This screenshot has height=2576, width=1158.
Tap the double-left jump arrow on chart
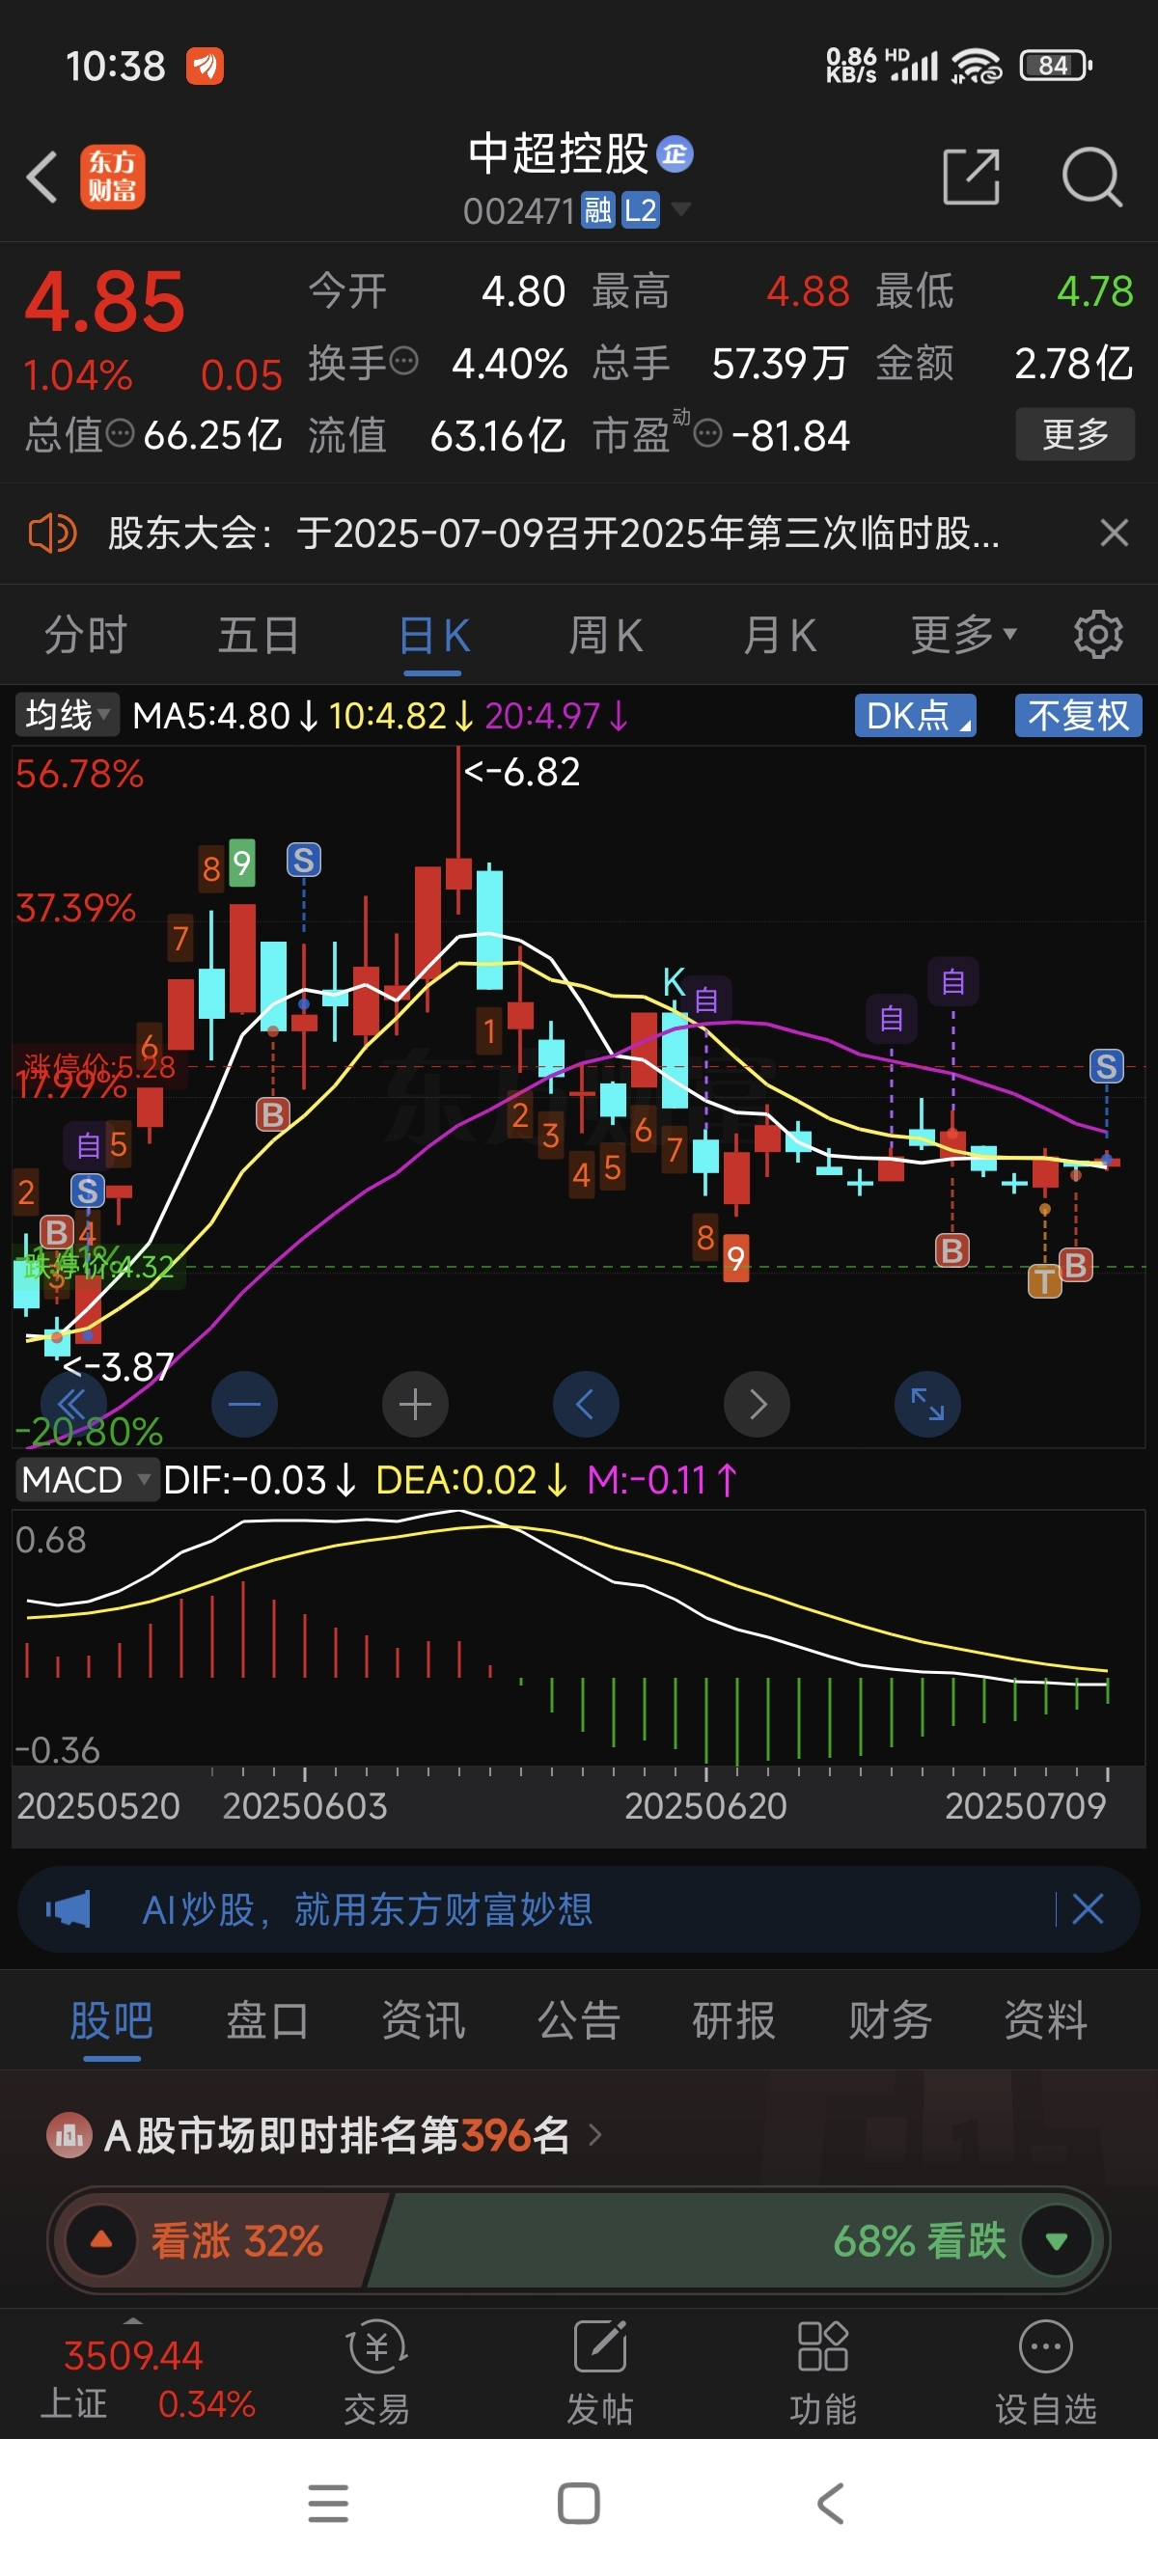72,1404
